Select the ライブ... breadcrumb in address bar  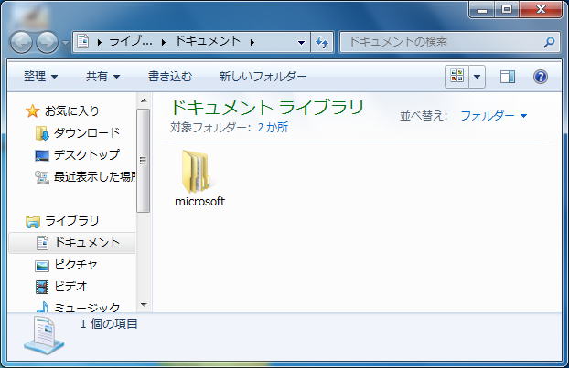click(131, 41)
